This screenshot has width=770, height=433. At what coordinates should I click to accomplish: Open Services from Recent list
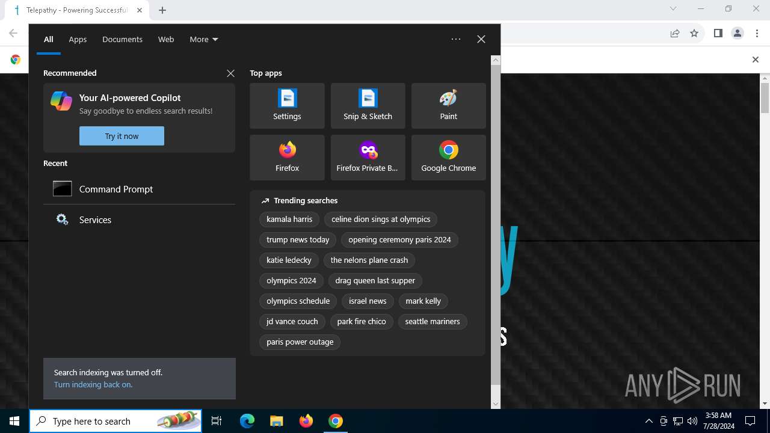pos(139,220)
